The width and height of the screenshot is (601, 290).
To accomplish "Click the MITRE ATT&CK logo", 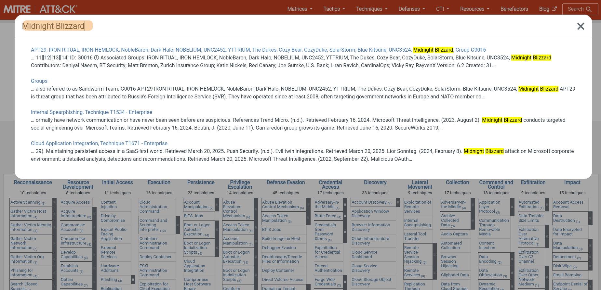I will pos(41,9).
